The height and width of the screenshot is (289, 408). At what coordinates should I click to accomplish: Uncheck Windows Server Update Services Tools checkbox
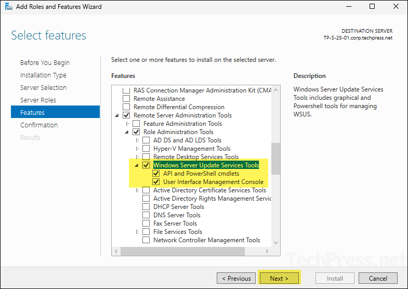pos(146,165)
